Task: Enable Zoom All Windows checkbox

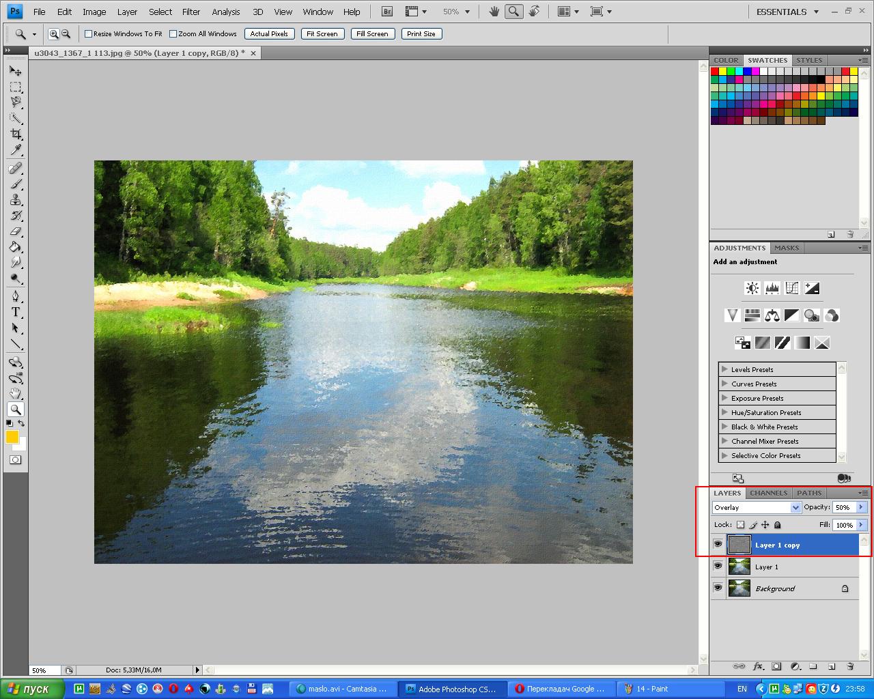Action: click(173, 33)
